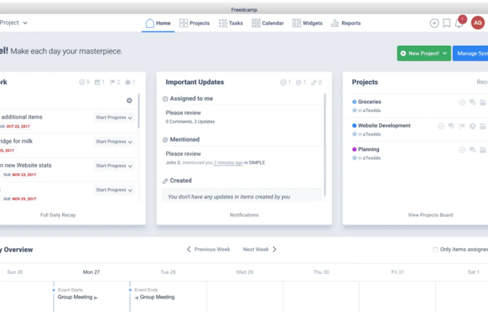Click the Manage System button
This screenshot has height=312, width=488.
pos(470,53)
